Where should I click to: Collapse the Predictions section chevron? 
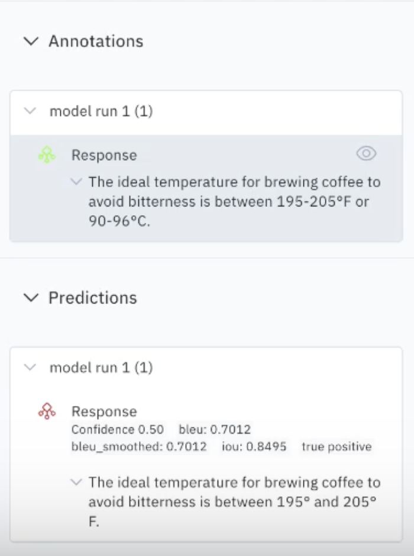31,298
